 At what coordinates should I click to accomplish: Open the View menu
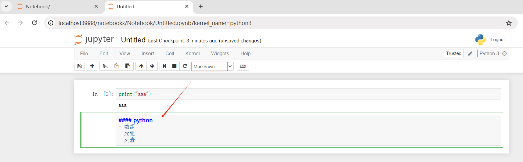click(124, 53)
